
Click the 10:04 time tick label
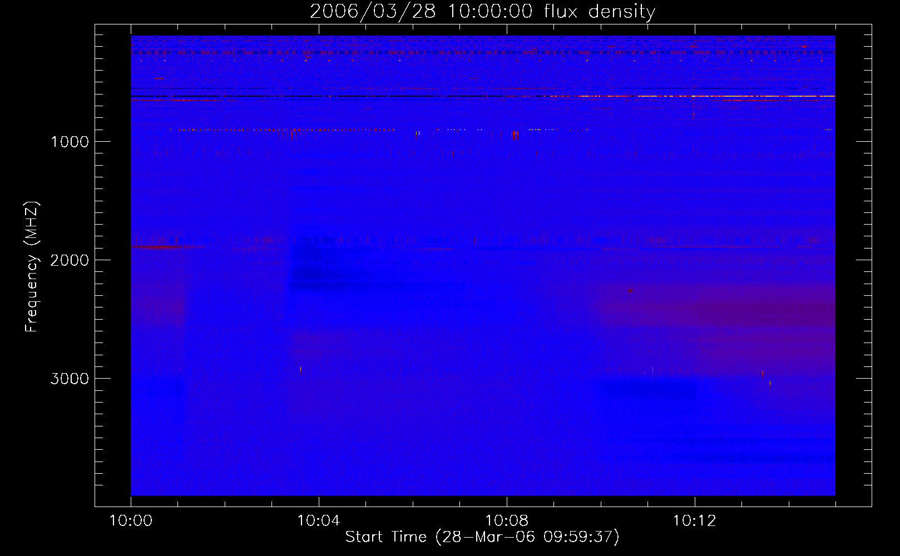[319, 521]
